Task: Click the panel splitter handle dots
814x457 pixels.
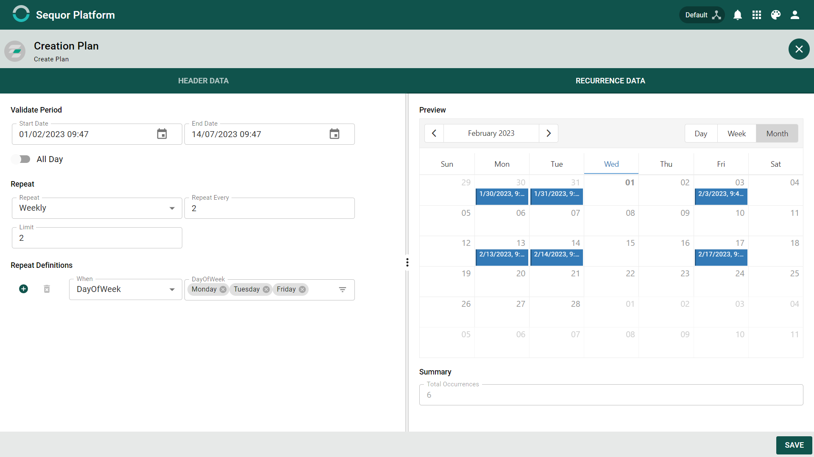Action: point(407,262)
